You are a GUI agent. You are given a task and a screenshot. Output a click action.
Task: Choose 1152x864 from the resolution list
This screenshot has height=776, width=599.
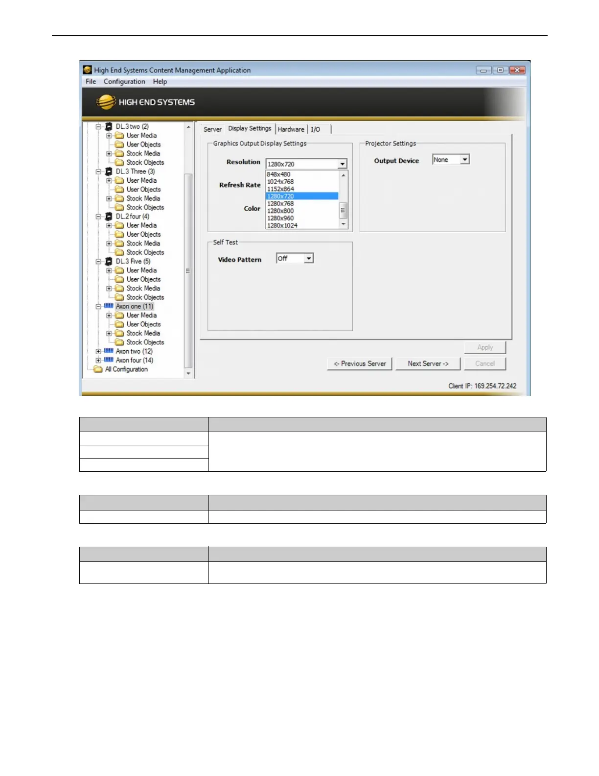[x=302, y=189]
